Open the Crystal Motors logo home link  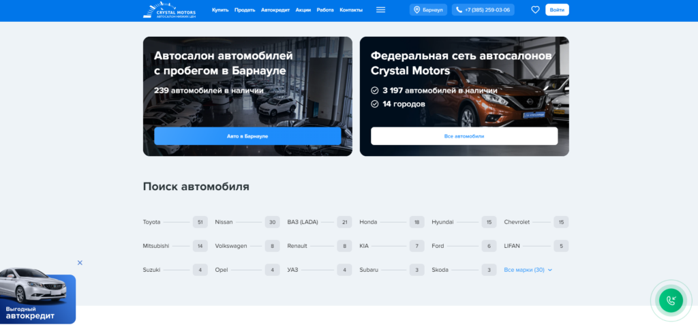(169, 10)
